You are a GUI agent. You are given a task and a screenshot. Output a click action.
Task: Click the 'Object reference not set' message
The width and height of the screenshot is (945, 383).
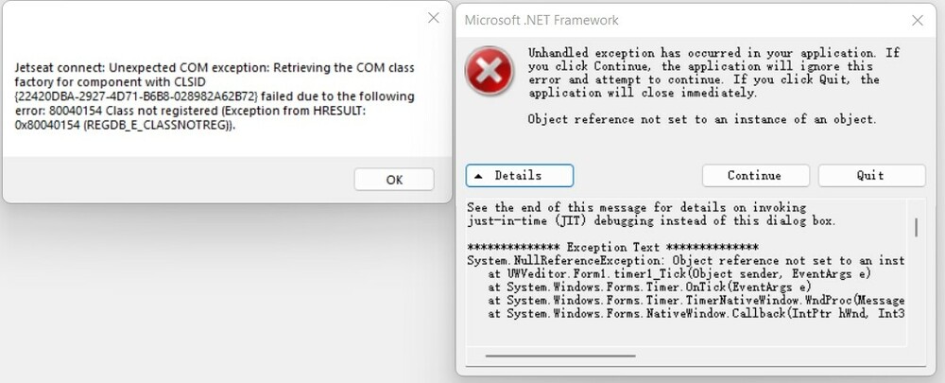pos(701,120)
